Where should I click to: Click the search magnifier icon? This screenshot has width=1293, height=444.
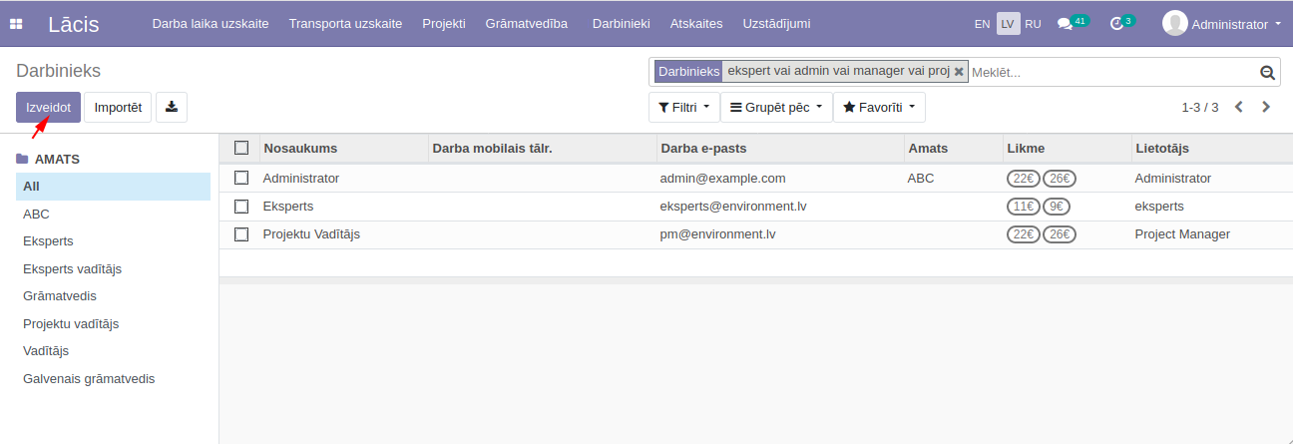click(1267, 72)
